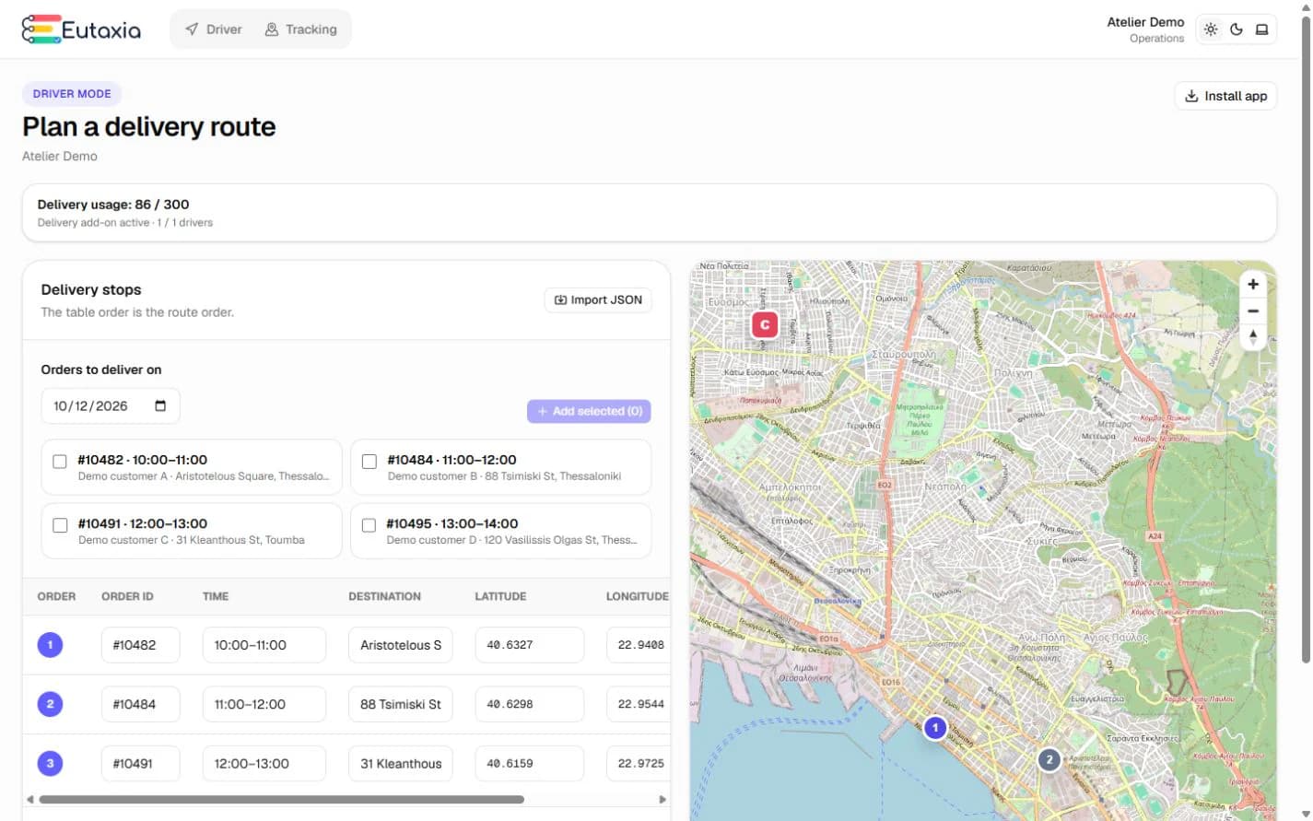The width and height of the screenshot is (1313, 821).
Task: Click the table horizontal scrollbar thumb
Action: pyautogui.click(x=282, y=800)
